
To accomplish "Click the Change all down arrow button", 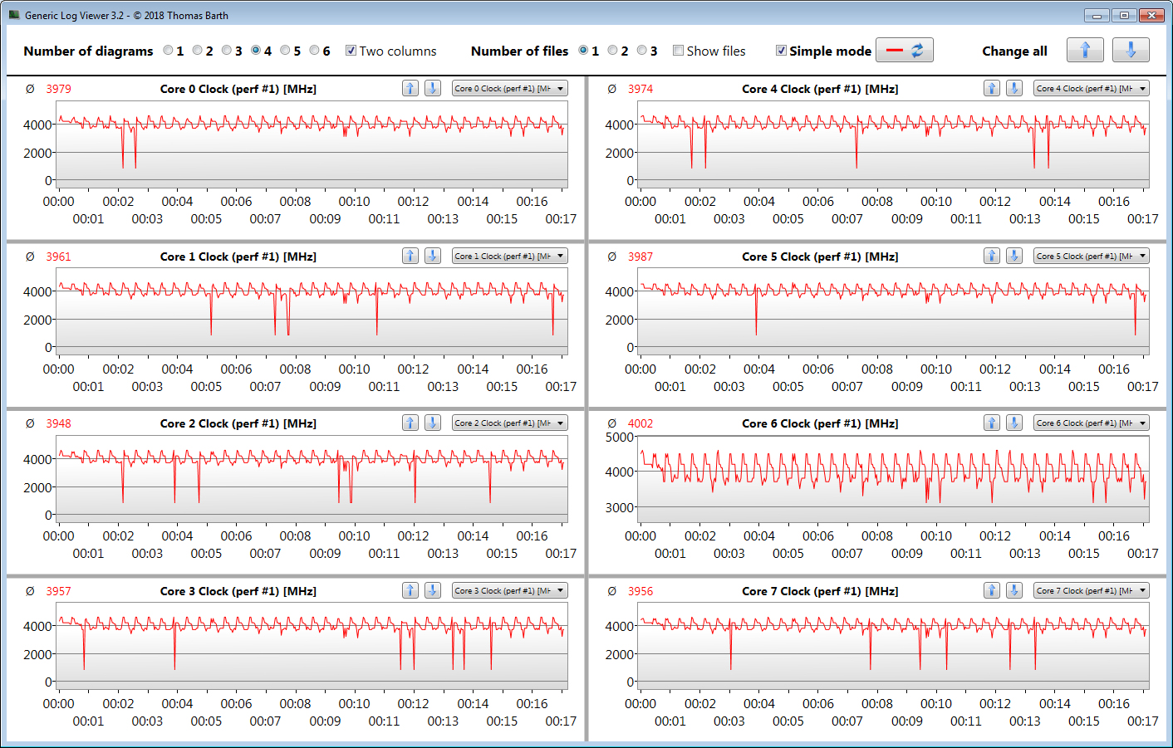I will coord(1131,51).
